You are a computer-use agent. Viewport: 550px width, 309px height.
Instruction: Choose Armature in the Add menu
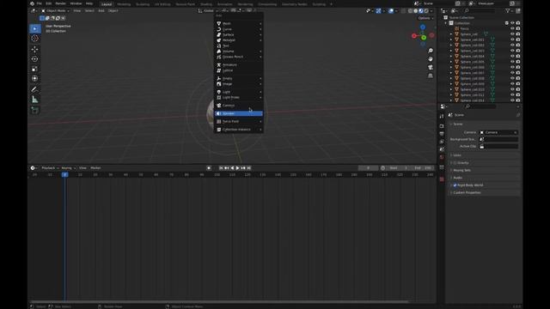click(x=239, y=65)
